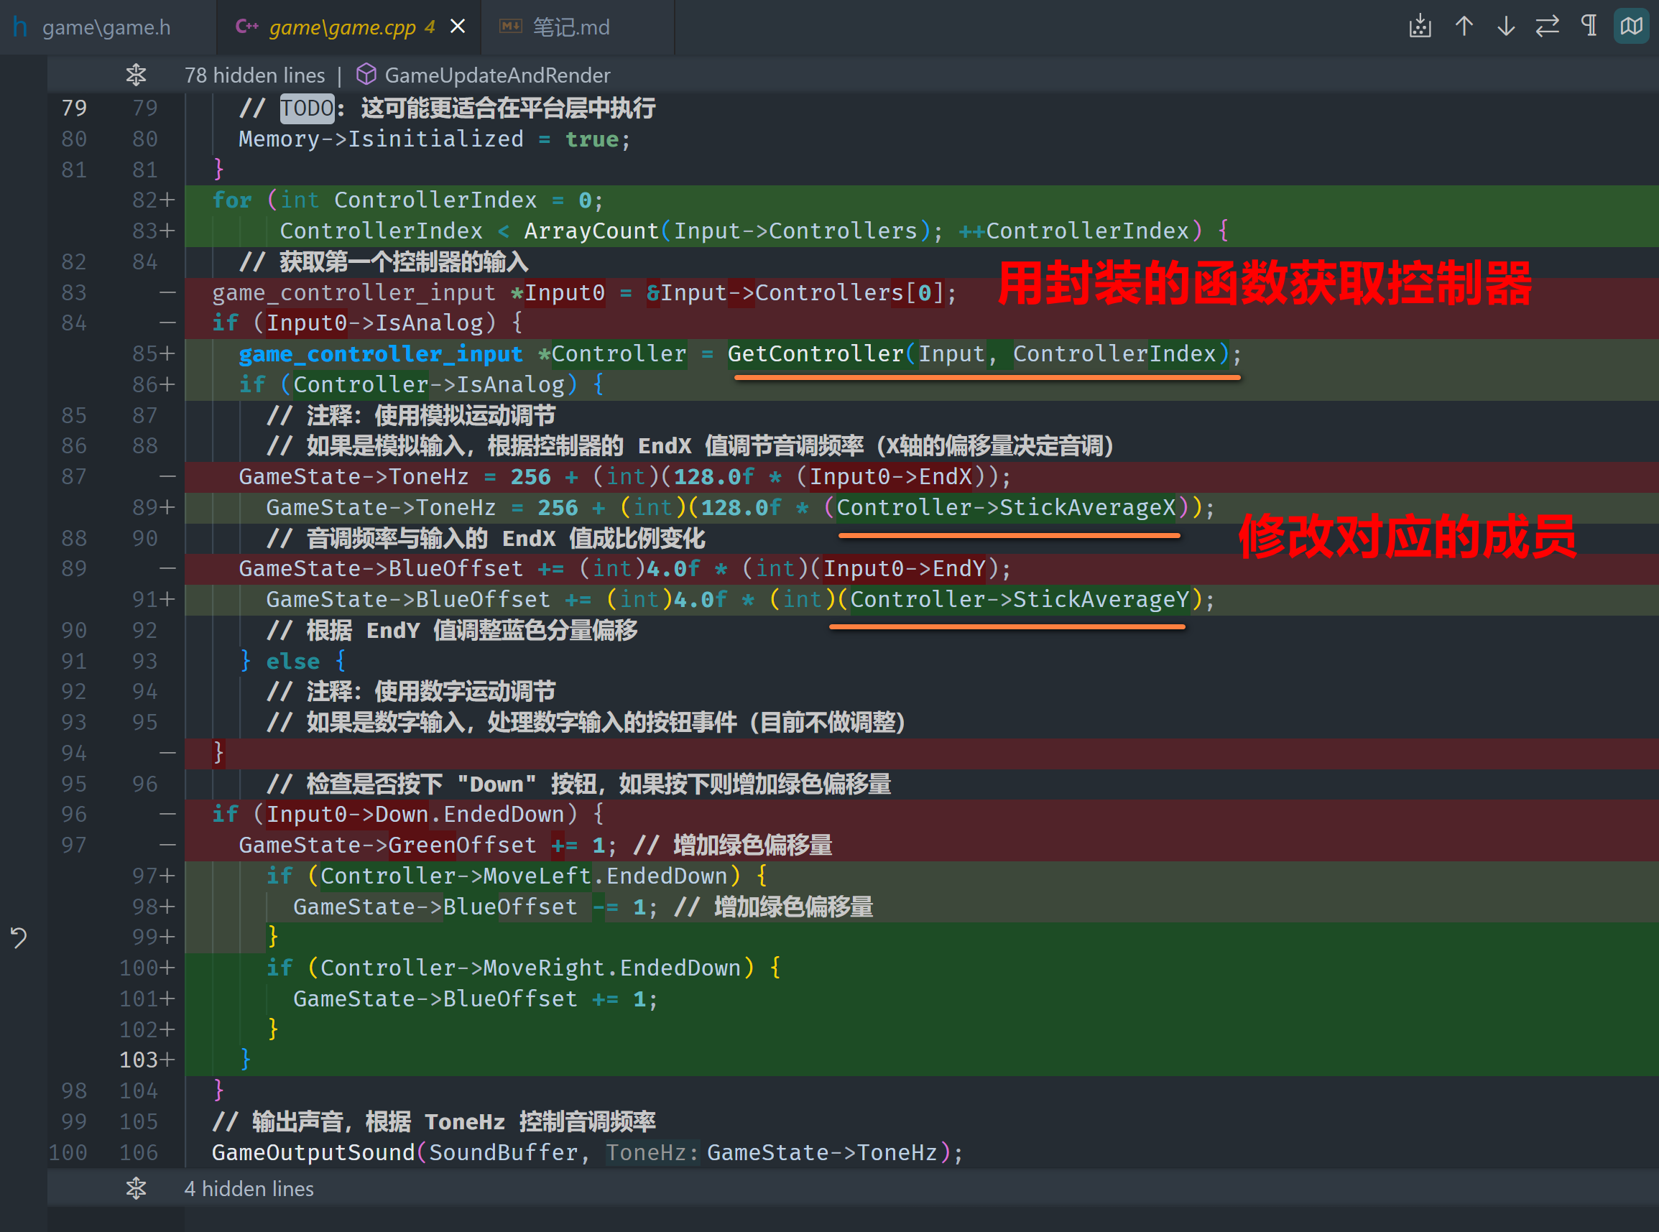The height and width of the screenshot is (1232, 1659).
Task: Click the removed 'if (Input0->IsAnalog) {' line
Action: point(367,323)
